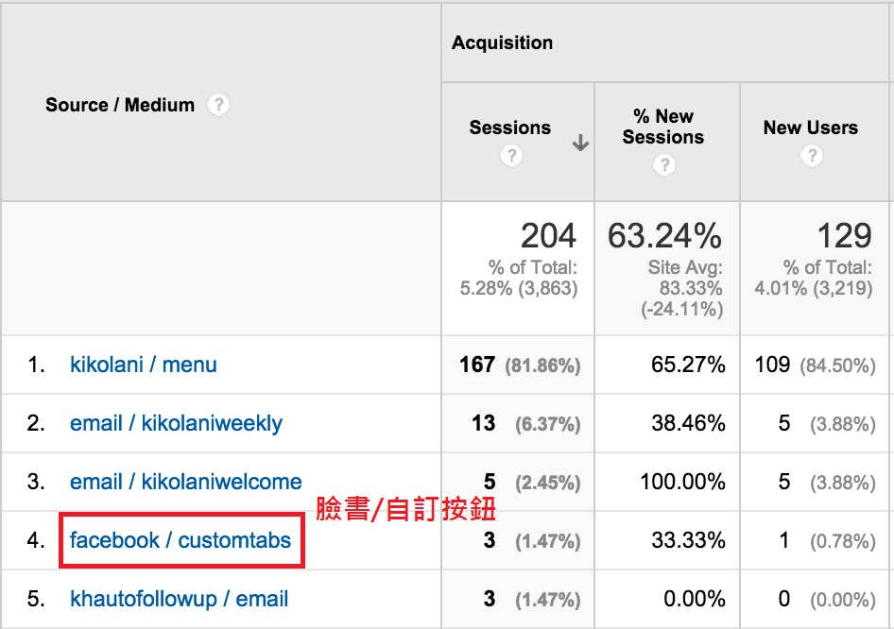Sort by Sessions column header

[x=509, y=127]
